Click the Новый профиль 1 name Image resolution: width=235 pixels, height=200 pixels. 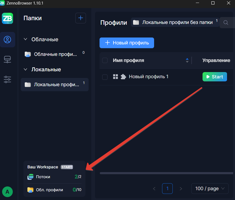click(149, 77)
